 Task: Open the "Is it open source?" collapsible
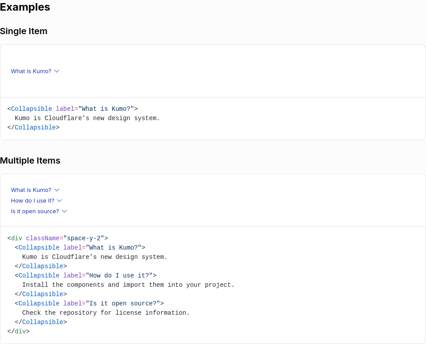click(x=39, y=211)
